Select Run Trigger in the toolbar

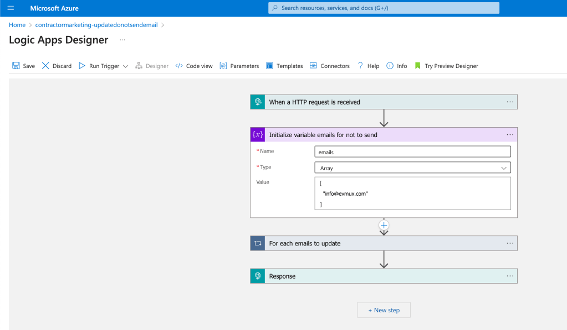coord(104,66)
